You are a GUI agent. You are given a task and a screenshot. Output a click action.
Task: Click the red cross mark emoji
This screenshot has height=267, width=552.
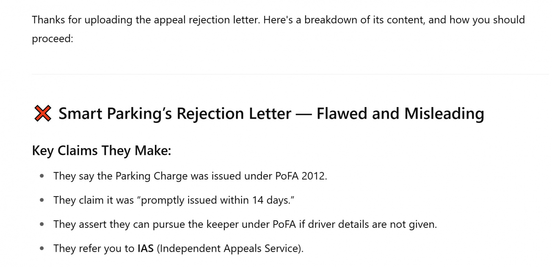pyautogui.click(x=43, y=114)
